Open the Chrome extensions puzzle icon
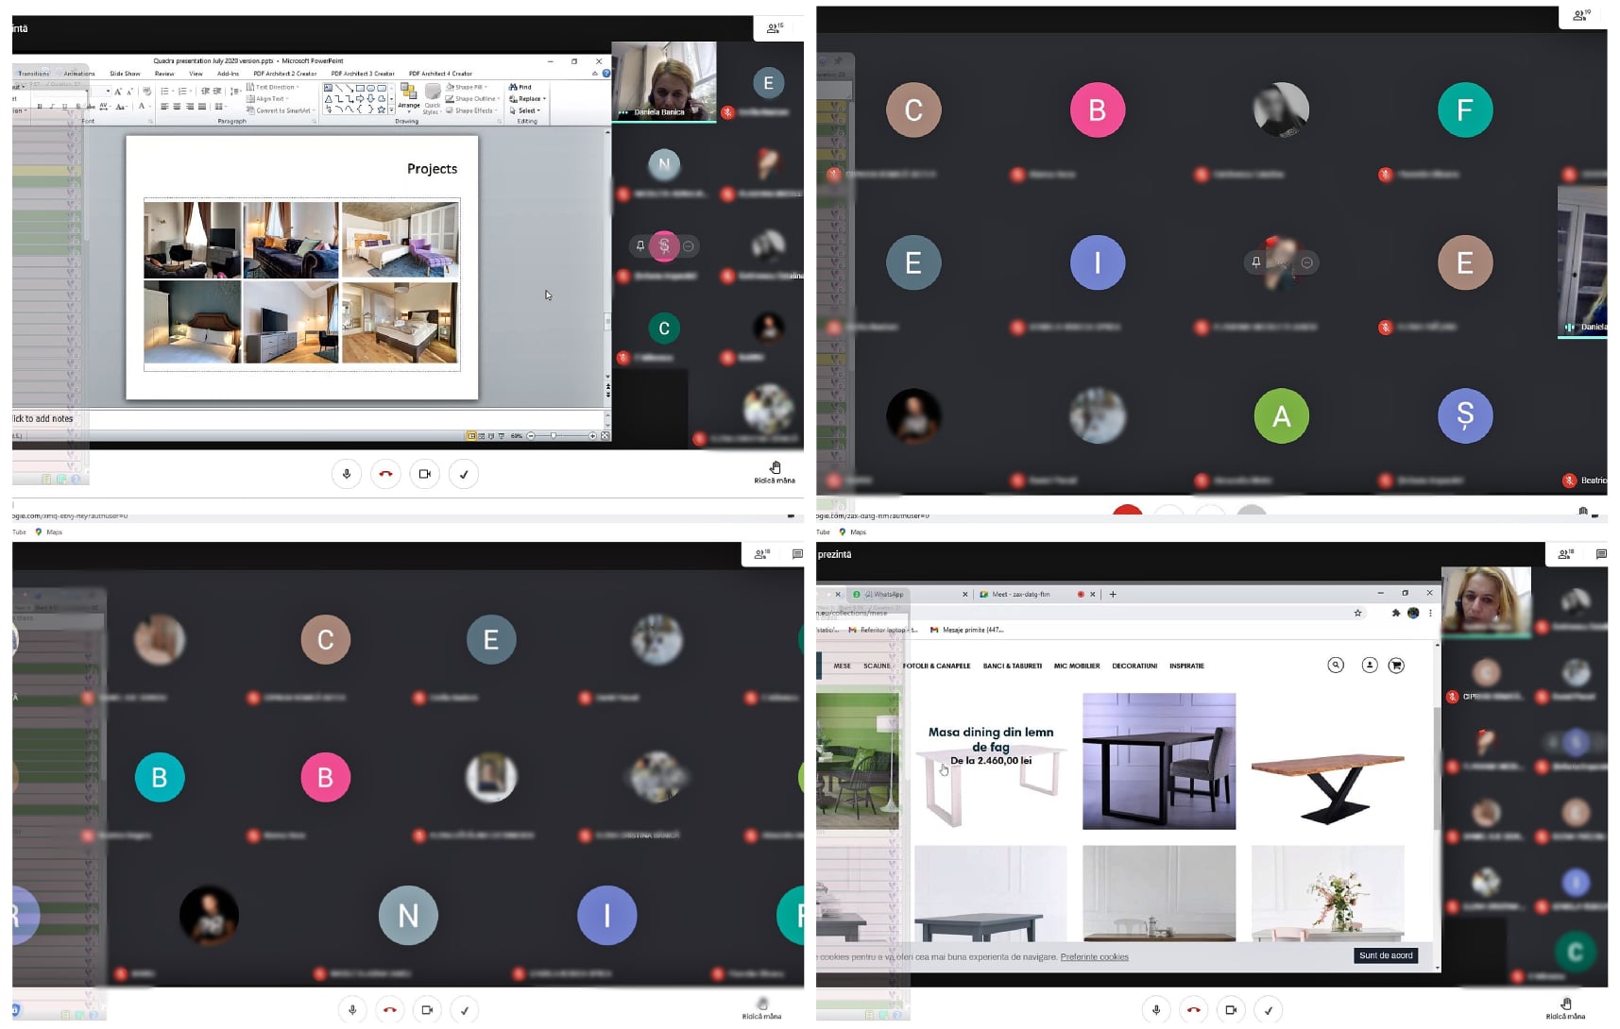 tap(1395, 614)
